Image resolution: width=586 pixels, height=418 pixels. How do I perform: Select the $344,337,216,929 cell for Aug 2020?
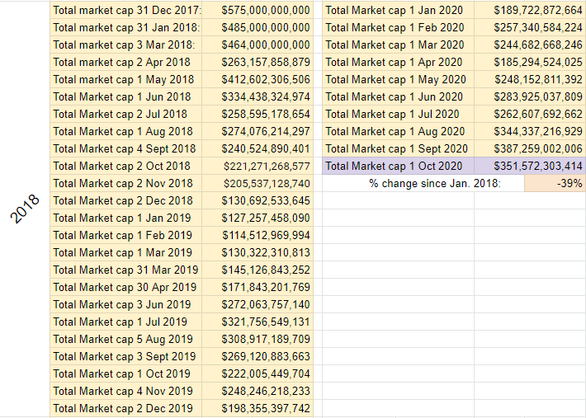(530, 131)
